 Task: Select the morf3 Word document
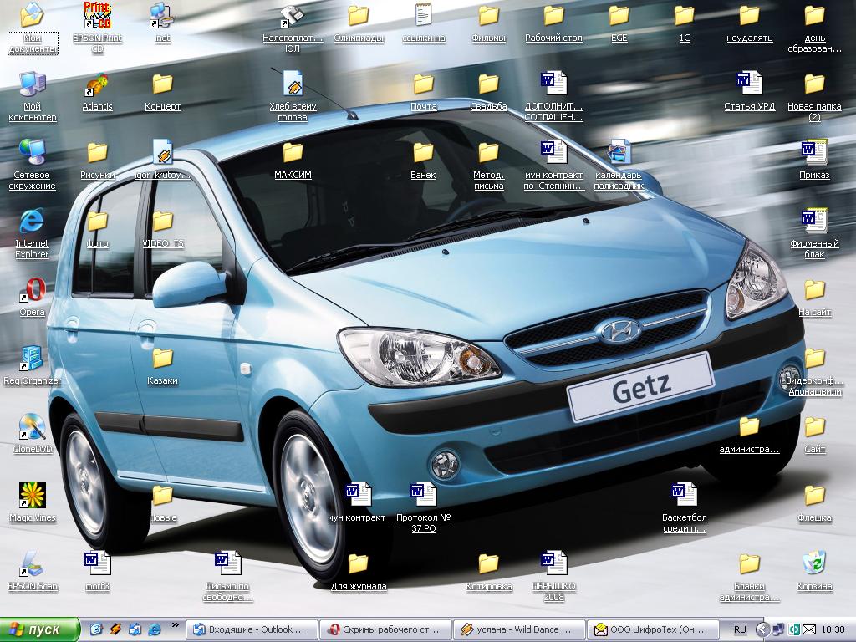97,570
